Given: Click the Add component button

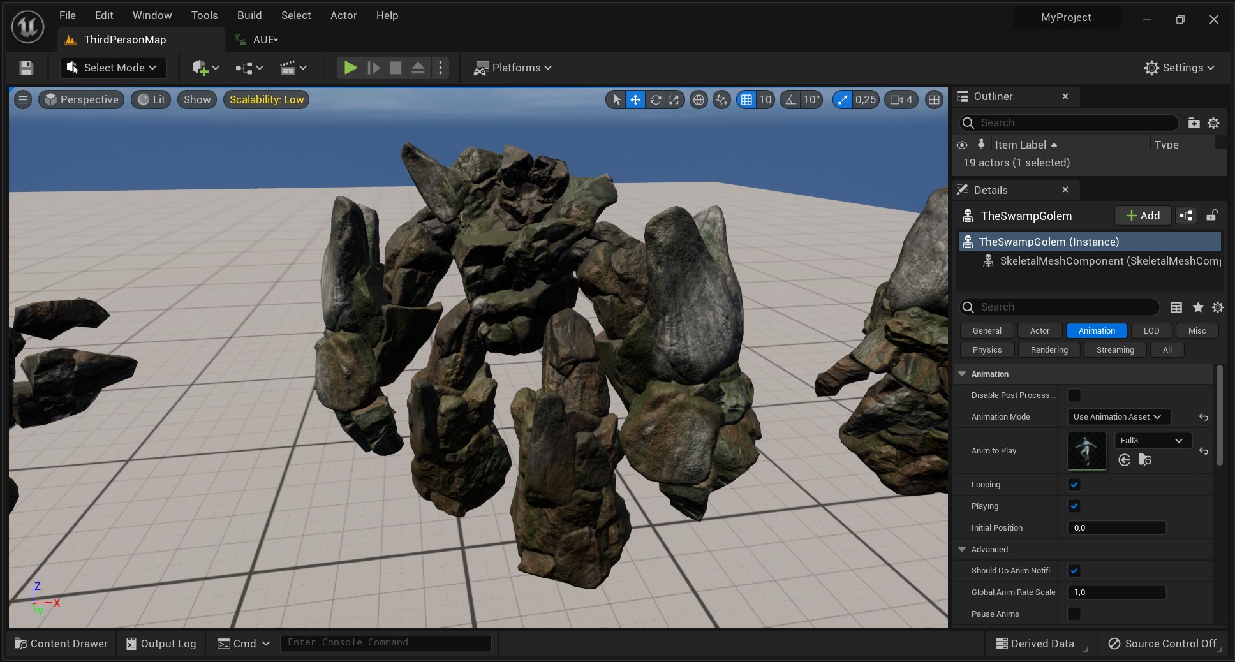Looking at the screenshot, I should 1143,216.
